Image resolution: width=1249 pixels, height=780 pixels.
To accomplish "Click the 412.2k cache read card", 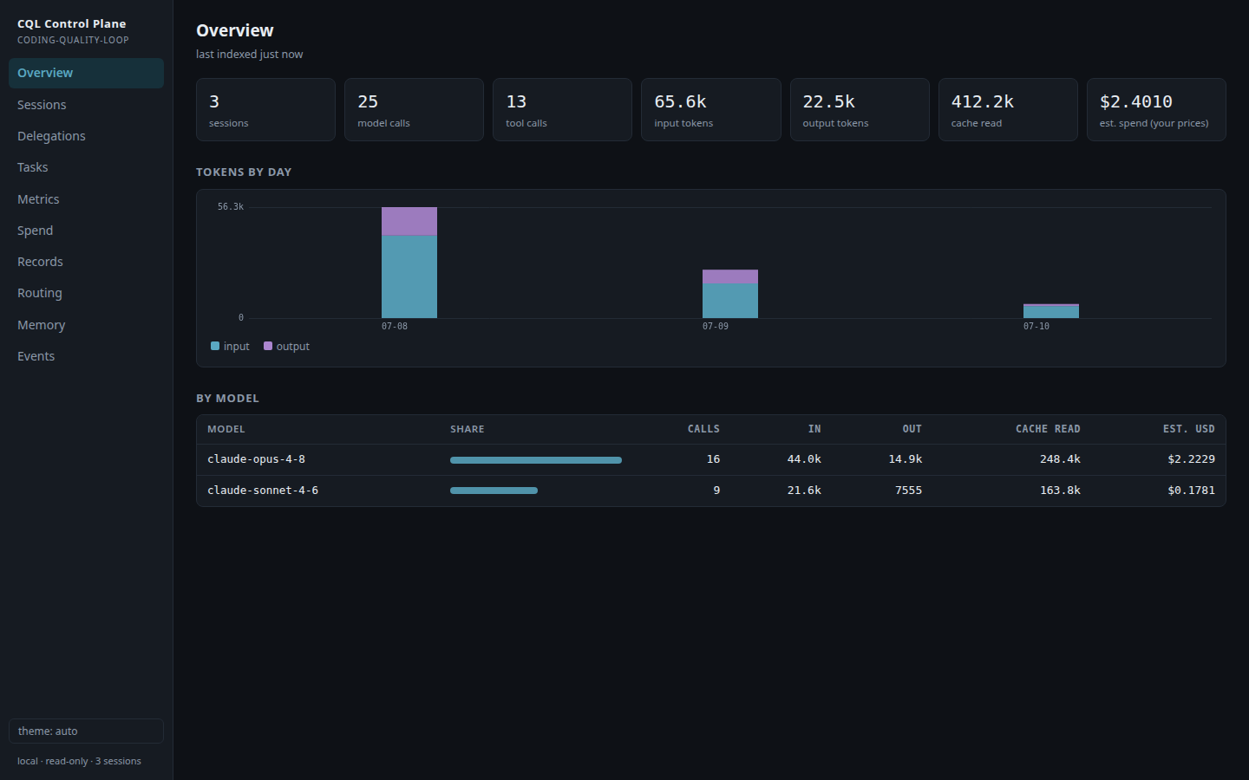I will 1008,109.
